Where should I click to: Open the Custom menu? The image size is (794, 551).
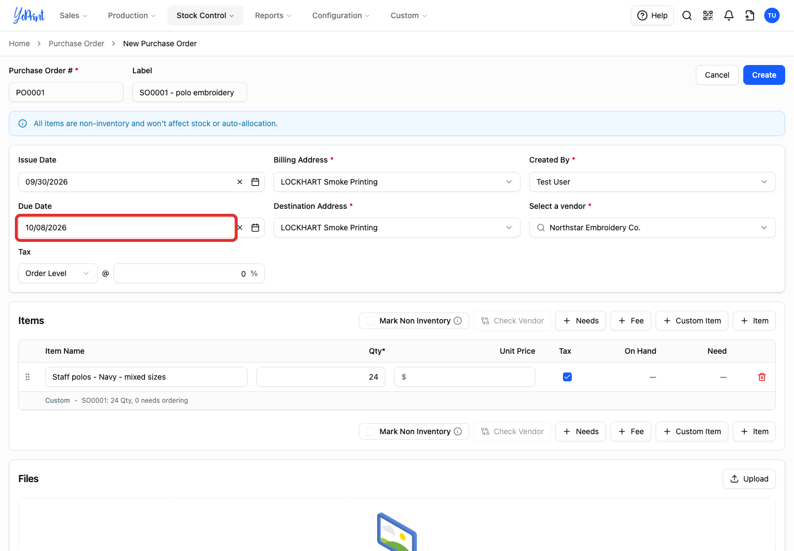tap(409, 15)
